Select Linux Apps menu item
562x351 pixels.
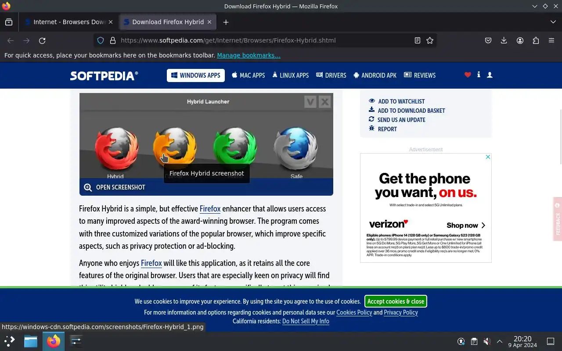291,75
